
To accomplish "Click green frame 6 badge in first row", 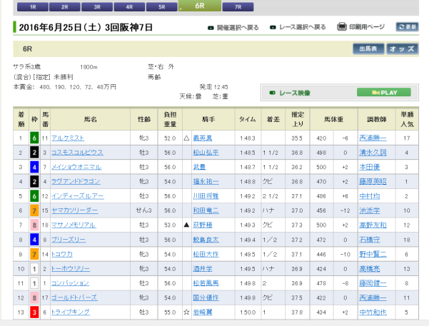I will click(x=34, y=138).
